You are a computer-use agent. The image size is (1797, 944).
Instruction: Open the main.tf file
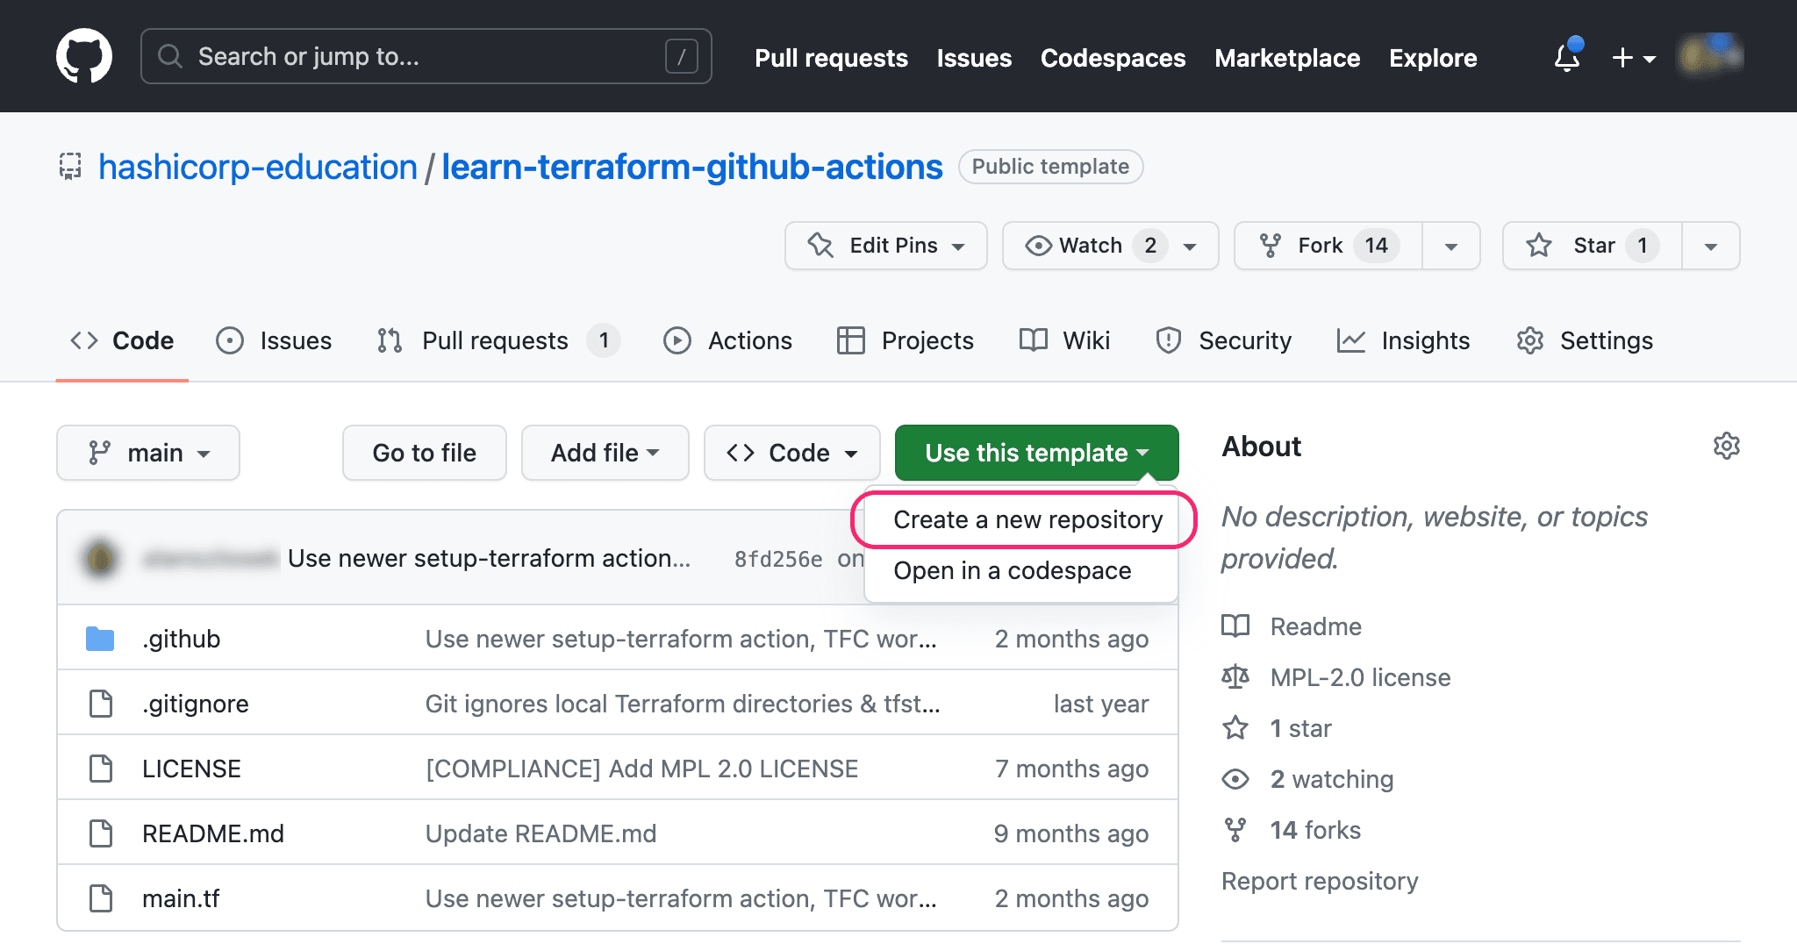(181, 898)
